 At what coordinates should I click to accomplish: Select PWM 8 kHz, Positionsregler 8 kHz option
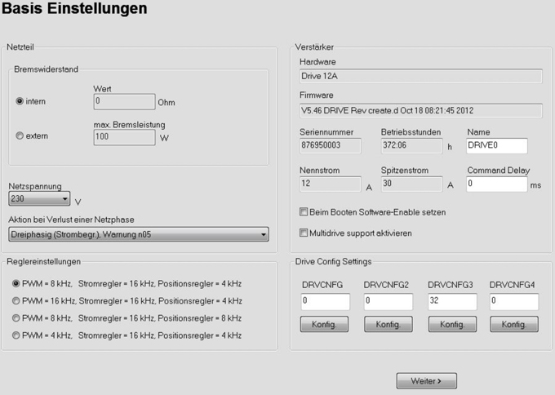coord(16,317)
